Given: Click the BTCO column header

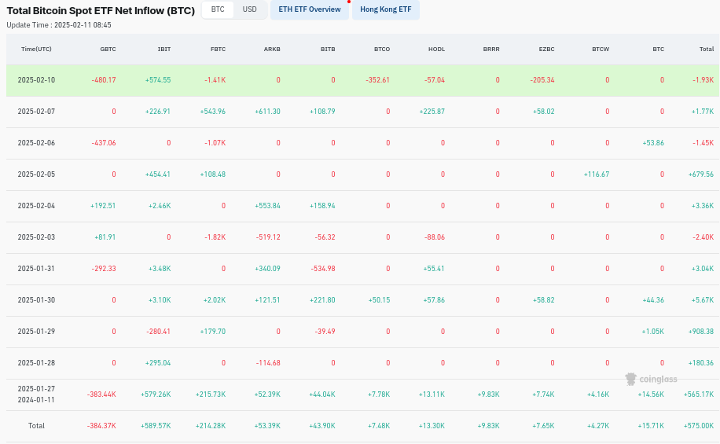Looking at the screenshot, I should (382, 50).
